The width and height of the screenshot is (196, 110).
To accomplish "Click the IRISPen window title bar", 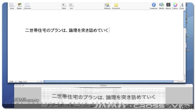I will tap(104, 86).
